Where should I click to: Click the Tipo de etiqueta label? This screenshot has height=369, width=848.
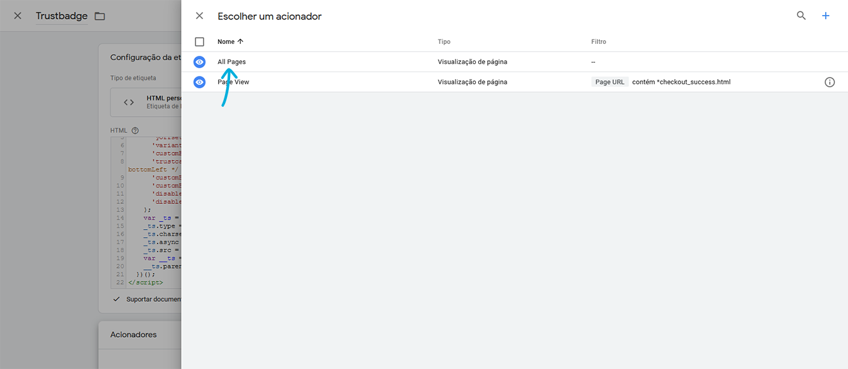pos(133,78)
